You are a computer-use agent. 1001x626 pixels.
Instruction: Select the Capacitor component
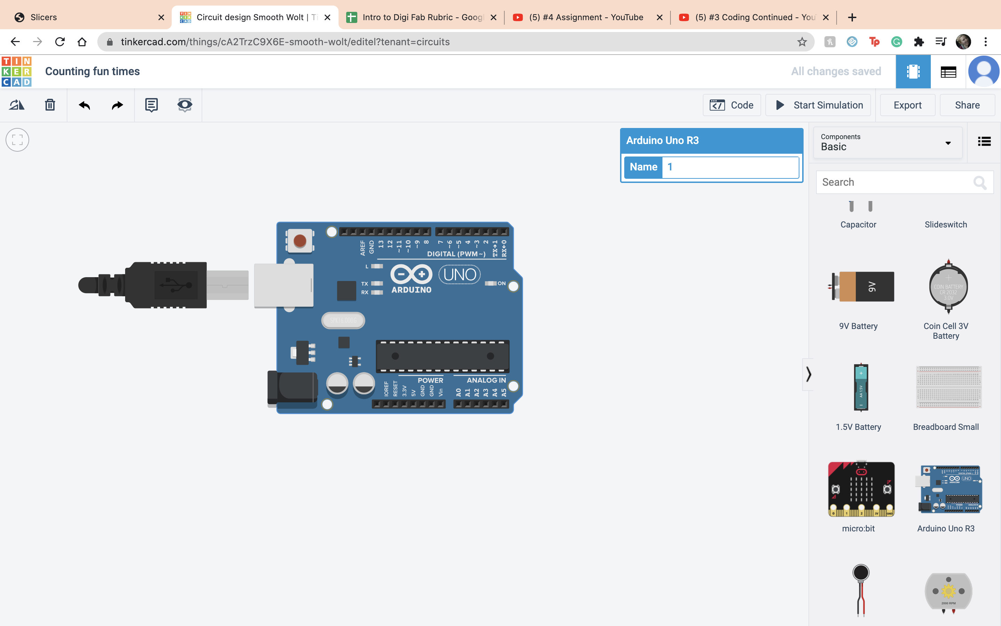858,215
